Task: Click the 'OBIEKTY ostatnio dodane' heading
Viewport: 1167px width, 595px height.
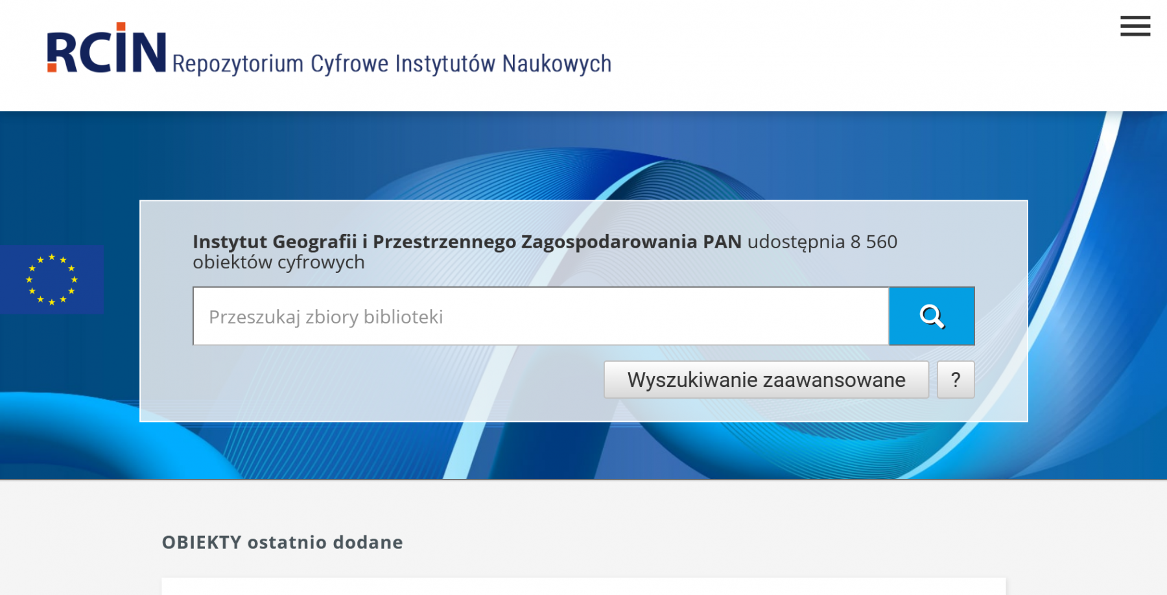Action: 282,542
